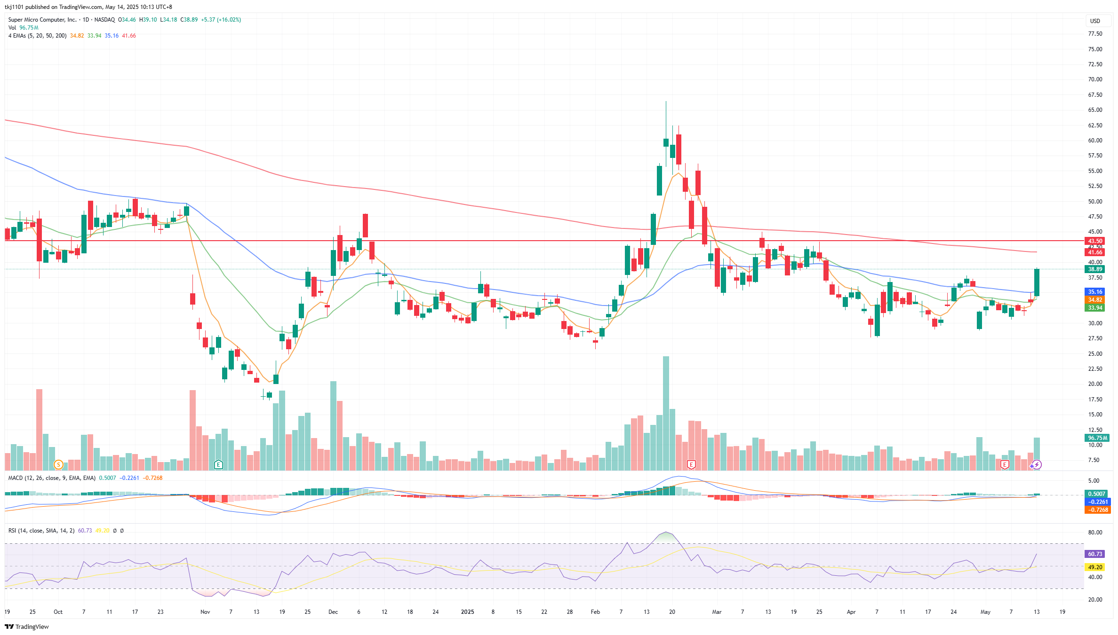Click the H39.10 high value in legend
Viewport: 1118px width, 635px height.
coord(148,20)
